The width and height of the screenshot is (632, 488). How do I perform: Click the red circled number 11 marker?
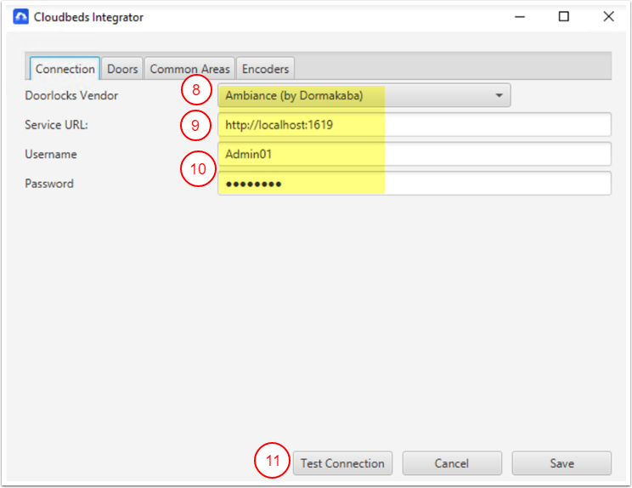tap(272, 462)
